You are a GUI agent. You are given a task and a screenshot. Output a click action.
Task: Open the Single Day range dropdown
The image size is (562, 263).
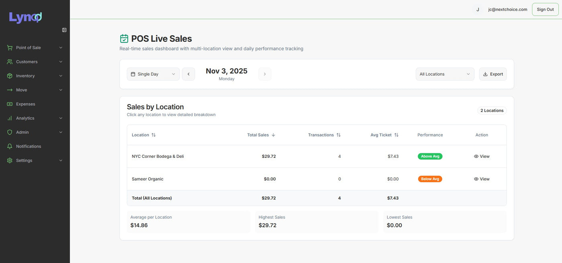pyautogui.click(x=153, y=74)
